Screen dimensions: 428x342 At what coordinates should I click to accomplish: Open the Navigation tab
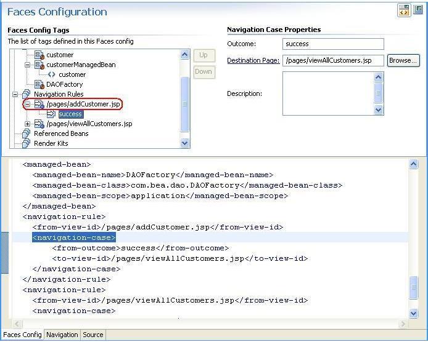point(62,335)
